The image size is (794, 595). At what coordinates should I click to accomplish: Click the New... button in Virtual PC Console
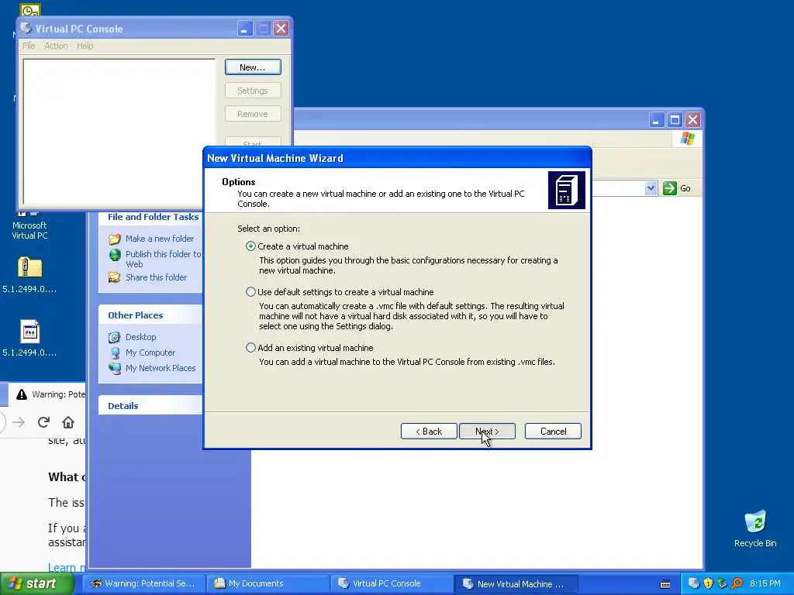[x=253, y=67]
